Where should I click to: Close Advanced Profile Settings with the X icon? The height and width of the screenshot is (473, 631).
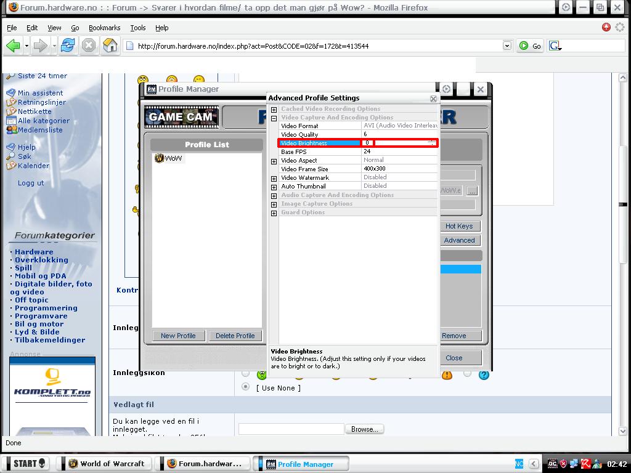(x=433, y=99)
